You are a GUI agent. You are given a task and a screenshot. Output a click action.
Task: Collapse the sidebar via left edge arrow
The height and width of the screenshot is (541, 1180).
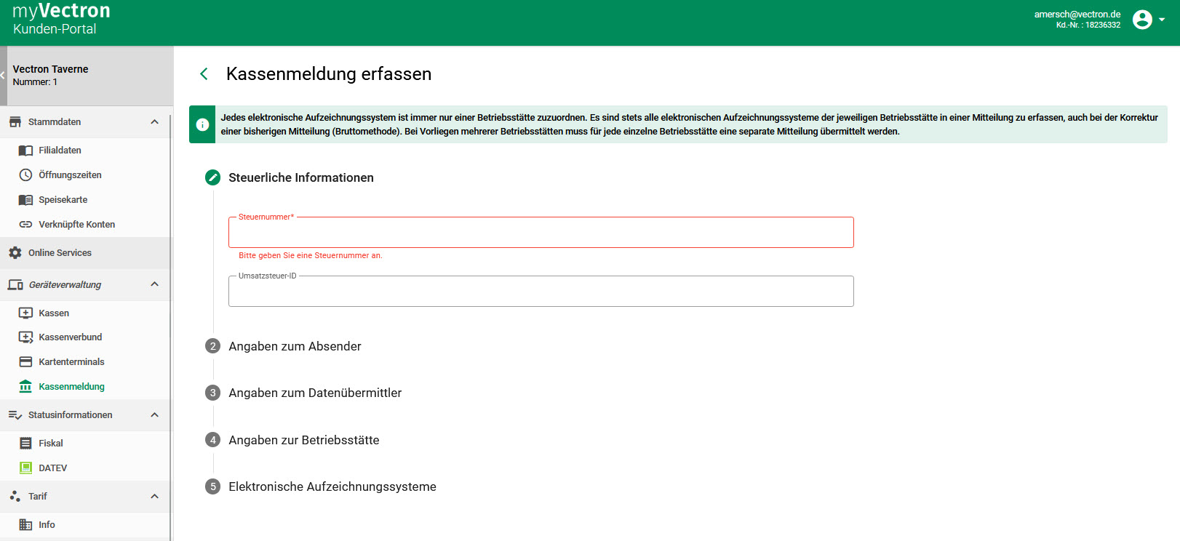point(3,76)
